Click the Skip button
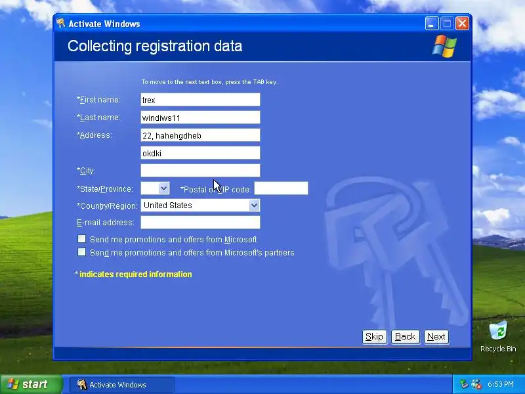The image size is (525, 394). pyautogui.click(x=374, y=337)
